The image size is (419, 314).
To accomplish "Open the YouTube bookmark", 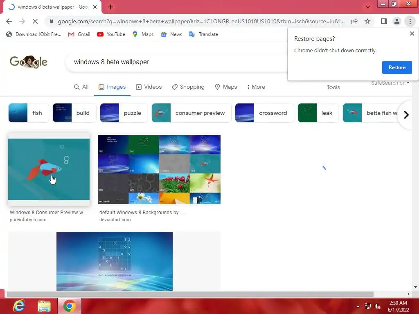I will click(111, 34).
